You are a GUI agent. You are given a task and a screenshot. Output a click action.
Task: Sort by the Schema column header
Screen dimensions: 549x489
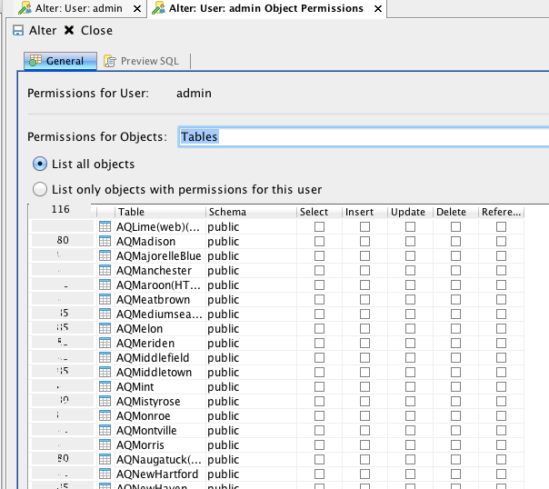pos(250,212)
